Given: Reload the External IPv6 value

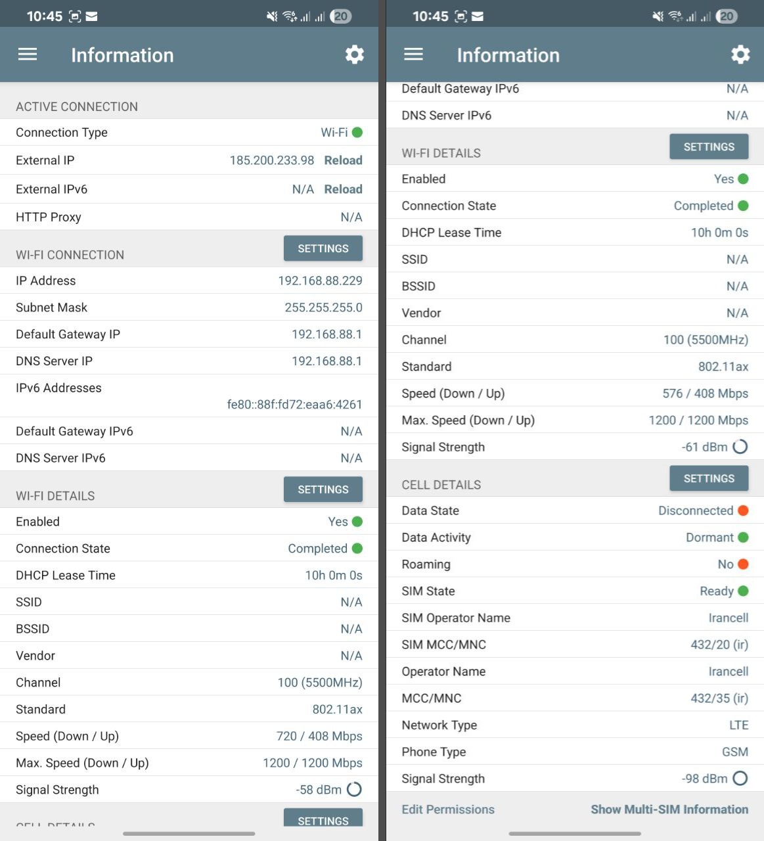Looking at the screenshot, I should (x=343, y=189).
